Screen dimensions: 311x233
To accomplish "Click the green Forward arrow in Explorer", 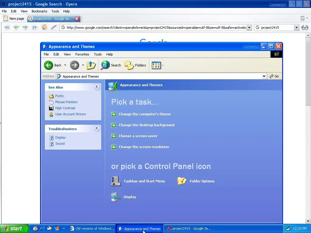I will pyautogui.click(x=75, y=65).
